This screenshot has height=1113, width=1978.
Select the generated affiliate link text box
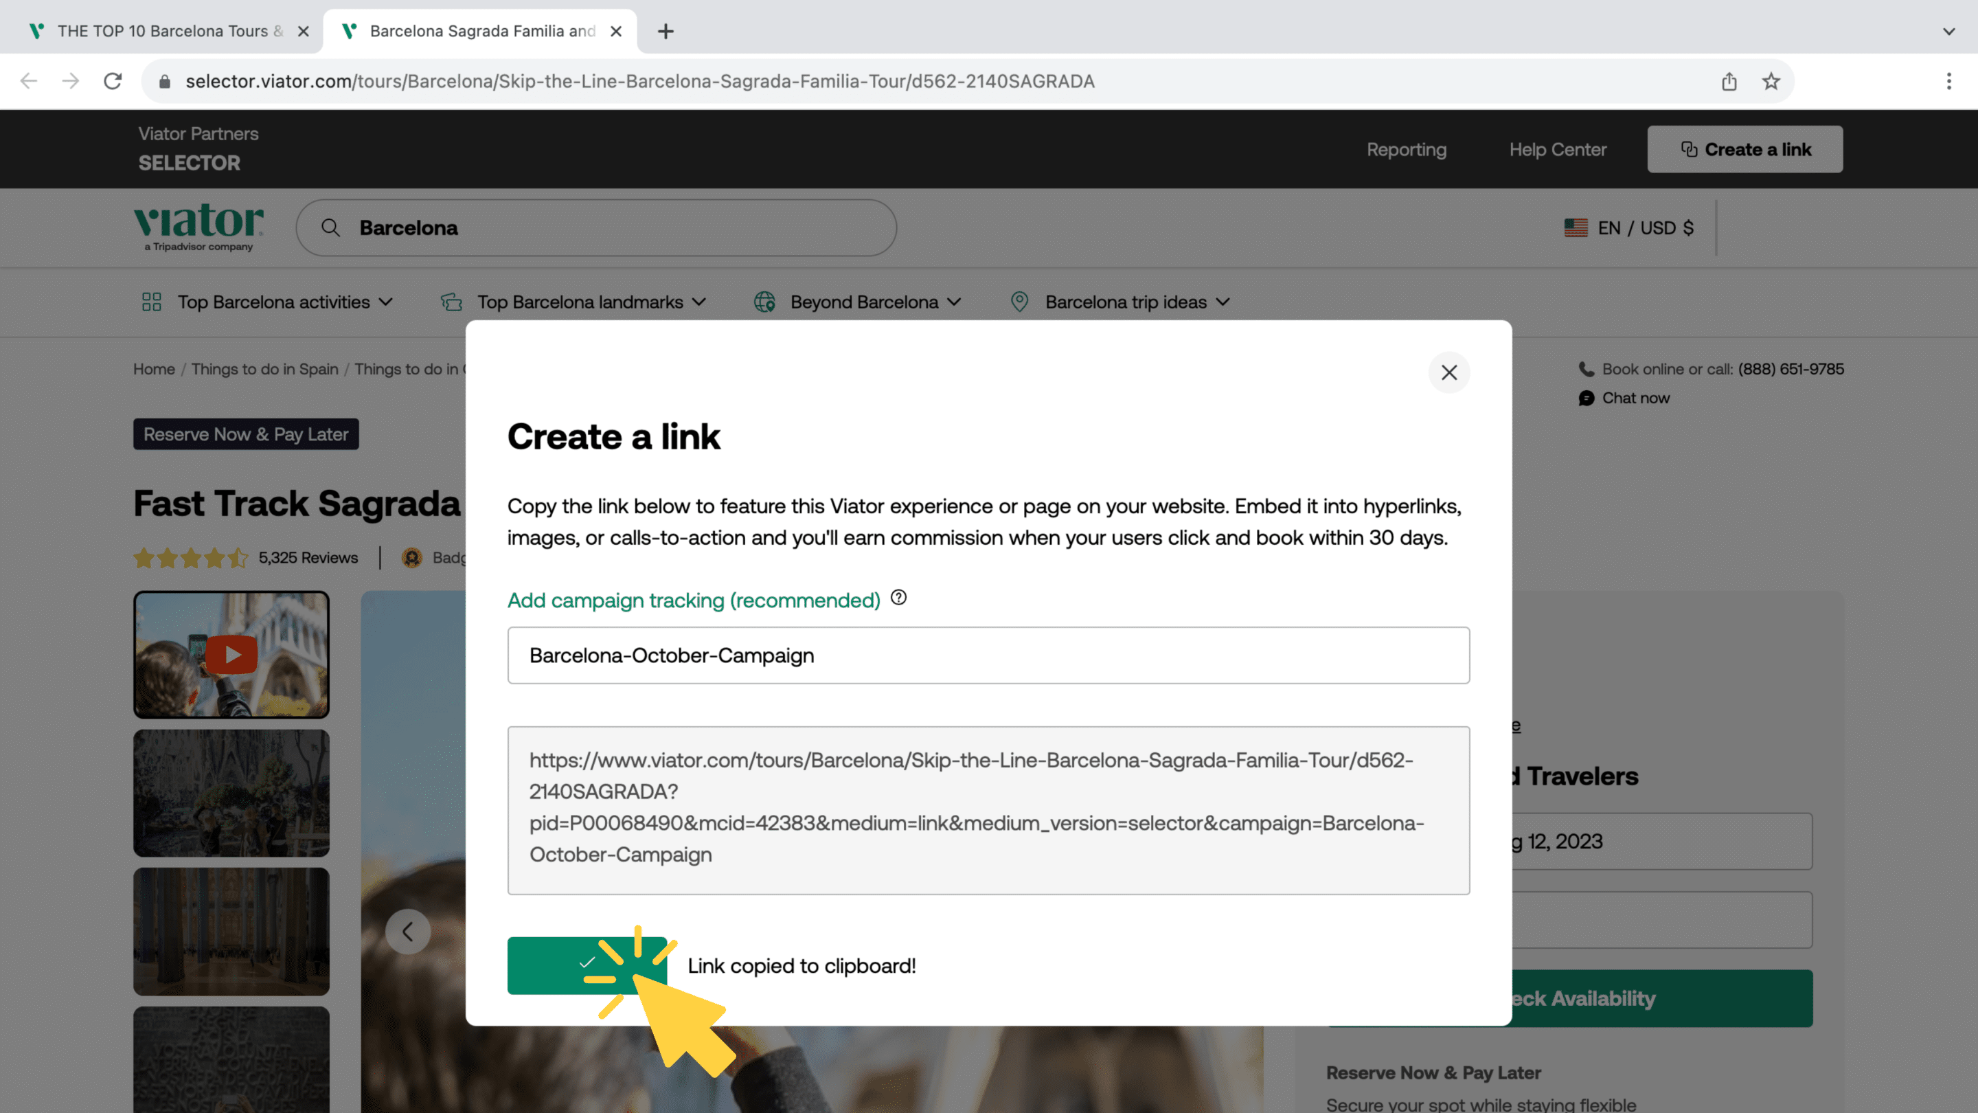(x=988, y=809)
